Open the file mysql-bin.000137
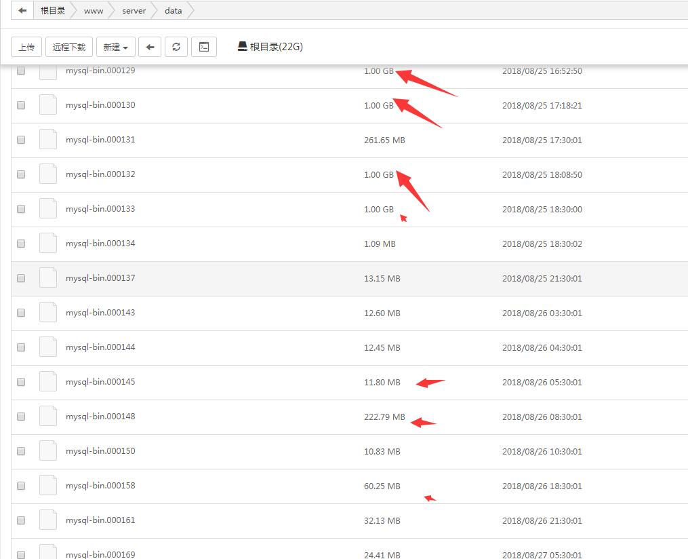The image size is (688, 559). click(100, 278)
